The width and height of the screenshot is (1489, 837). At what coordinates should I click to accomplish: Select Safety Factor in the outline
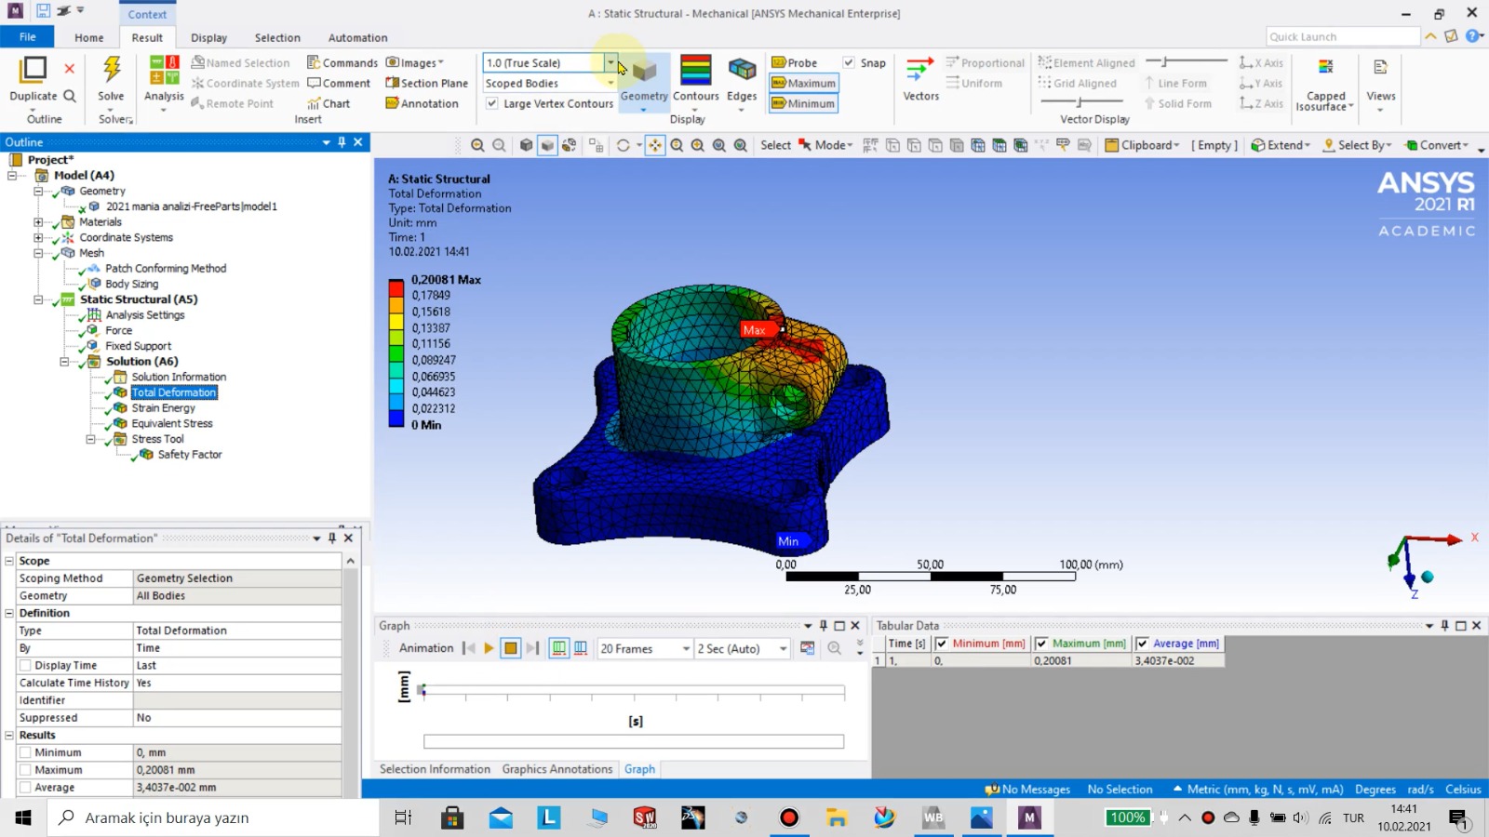(x=190, y=455)
